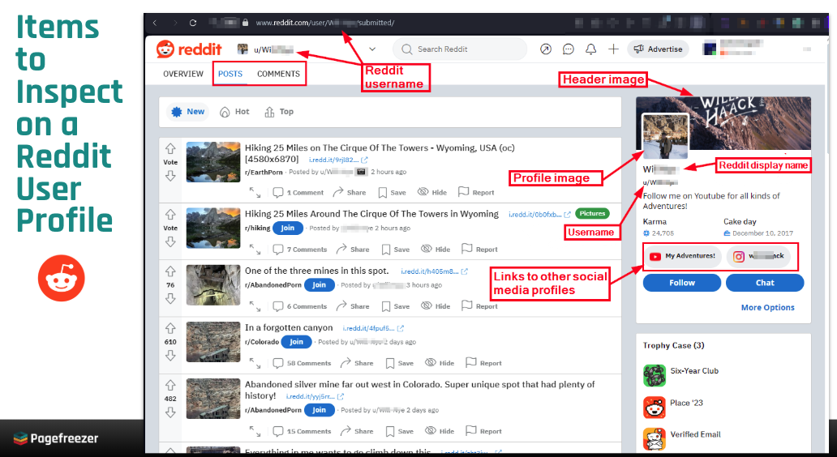Click the Chat button on profile card
This screenshot has height=457, width=837.
coord(765,283)
